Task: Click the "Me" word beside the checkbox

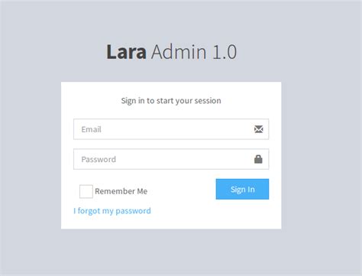Action: pyautogui.click(x=142, y=191)
